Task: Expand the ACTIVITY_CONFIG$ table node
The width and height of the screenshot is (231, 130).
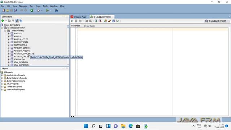Action: pos(9,48)
